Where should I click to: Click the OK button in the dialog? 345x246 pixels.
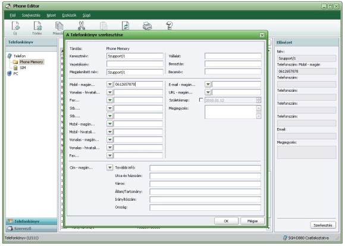point(226,221)
